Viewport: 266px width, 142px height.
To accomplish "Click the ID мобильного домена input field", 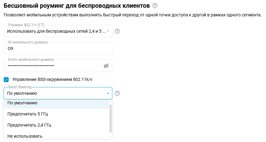I will pyautogui.click(x=58, y=48).
